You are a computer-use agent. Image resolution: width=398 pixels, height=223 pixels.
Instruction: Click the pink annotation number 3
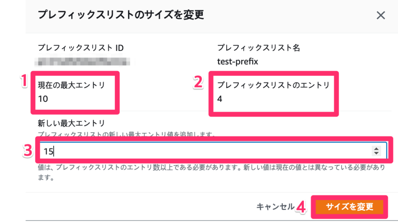28,150
